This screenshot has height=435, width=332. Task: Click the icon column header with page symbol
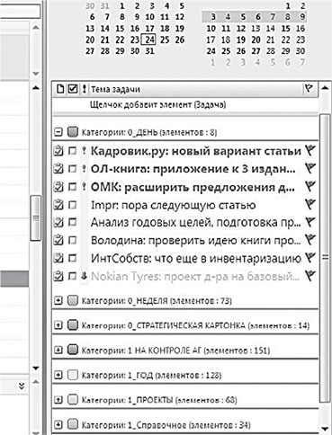[60, 89]
